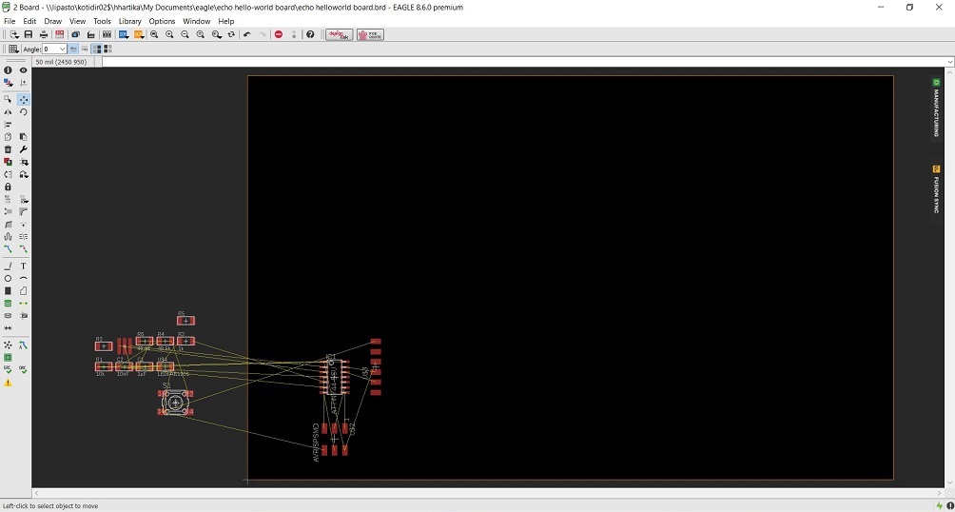Open the Draw menu

tap(53, 21)
